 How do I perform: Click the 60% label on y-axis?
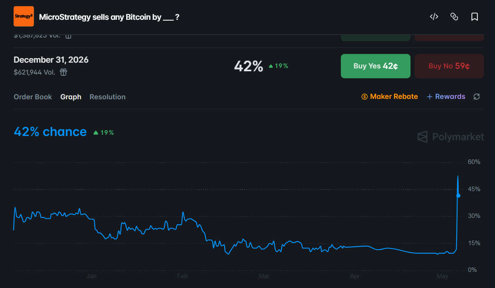click(x=474, y=162)
